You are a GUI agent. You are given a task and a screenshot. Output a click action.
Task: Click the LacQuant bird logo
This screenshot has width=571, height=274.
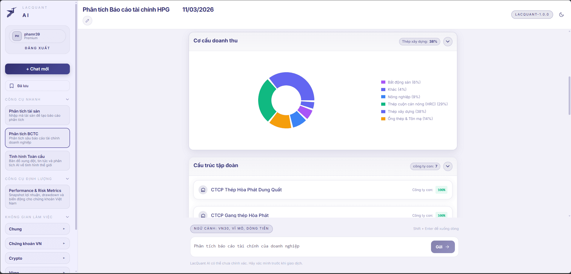pyautogui.click(x=12, y=12)
